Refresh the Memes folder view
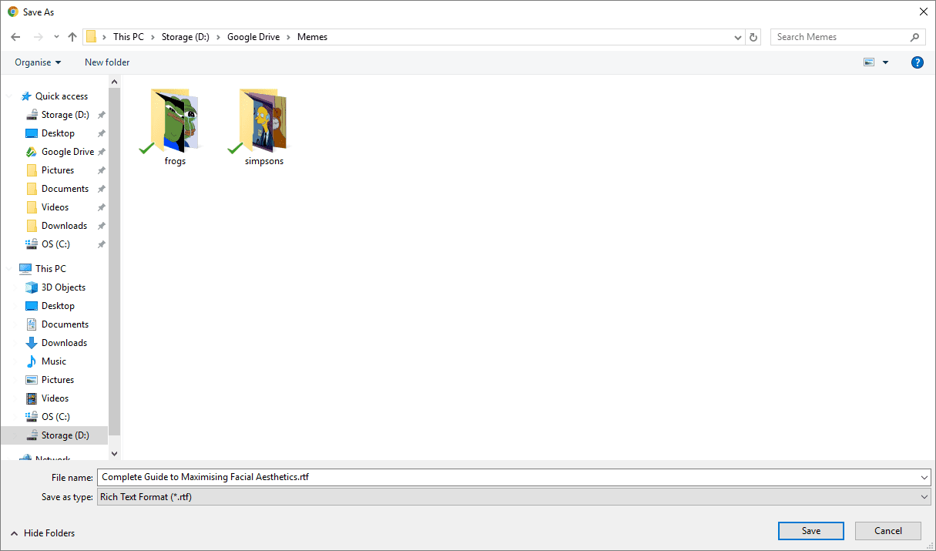Screen dimensions: 936x551 [753, 37]
